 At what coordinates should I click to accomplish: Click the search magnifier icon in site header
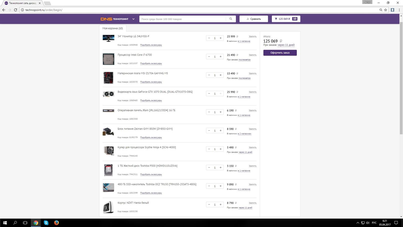pyautogui.click(x=231, y=19)
